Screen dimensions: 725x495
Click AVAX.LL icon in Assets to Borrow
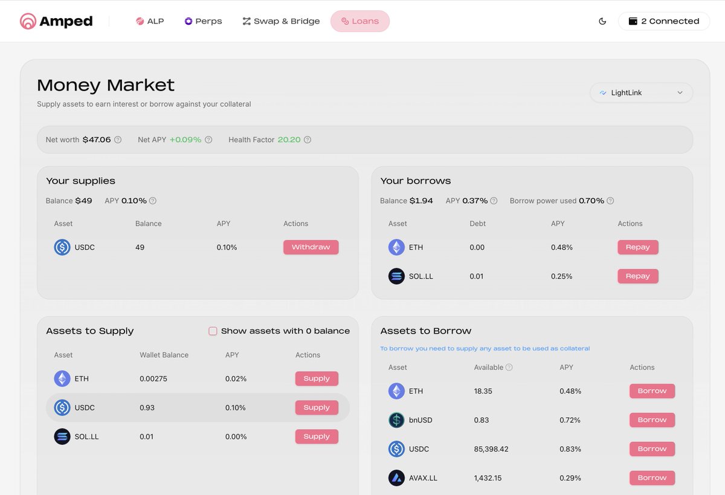click(396, 478)
